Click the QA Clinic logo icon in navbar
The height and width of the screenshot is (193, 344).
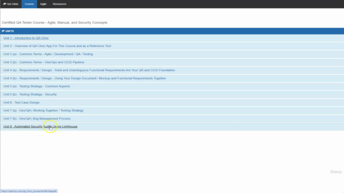pos(5,4)
